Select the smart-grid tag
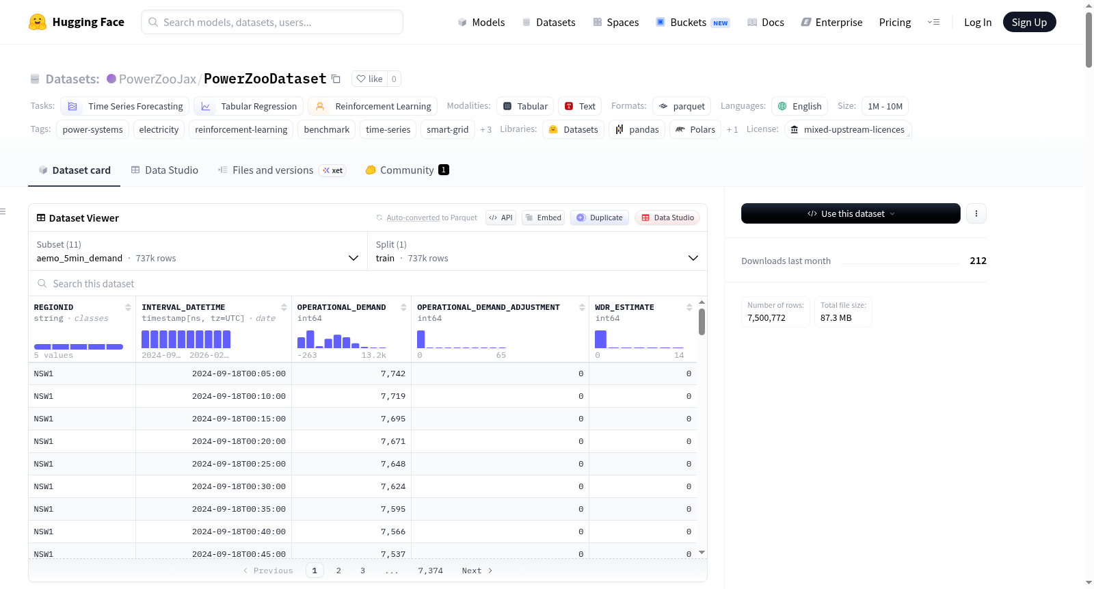Screen dimensions: 1094x589 coord(448,129)
